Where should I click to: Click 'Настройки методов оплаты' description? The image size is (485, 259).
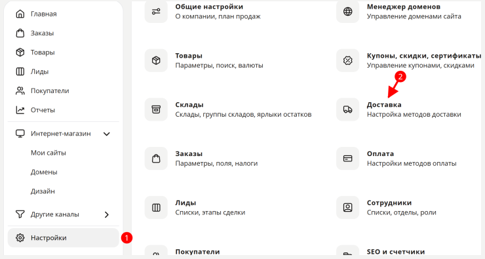412,163
